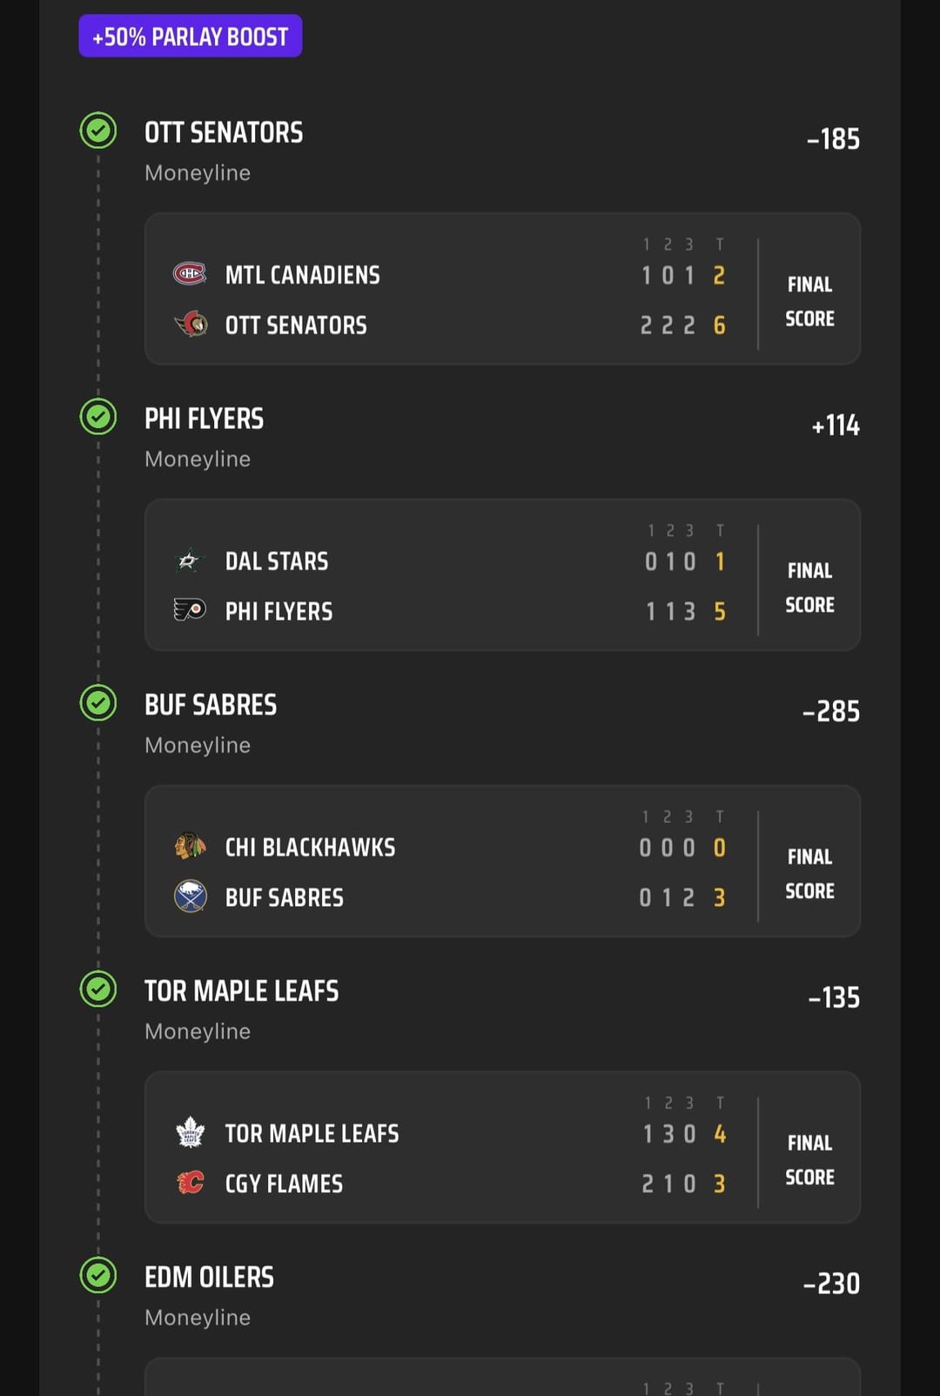The image size is (940, 1396).
Task: Click the Montreal Canadiens logo
Action: coord(190,274)
